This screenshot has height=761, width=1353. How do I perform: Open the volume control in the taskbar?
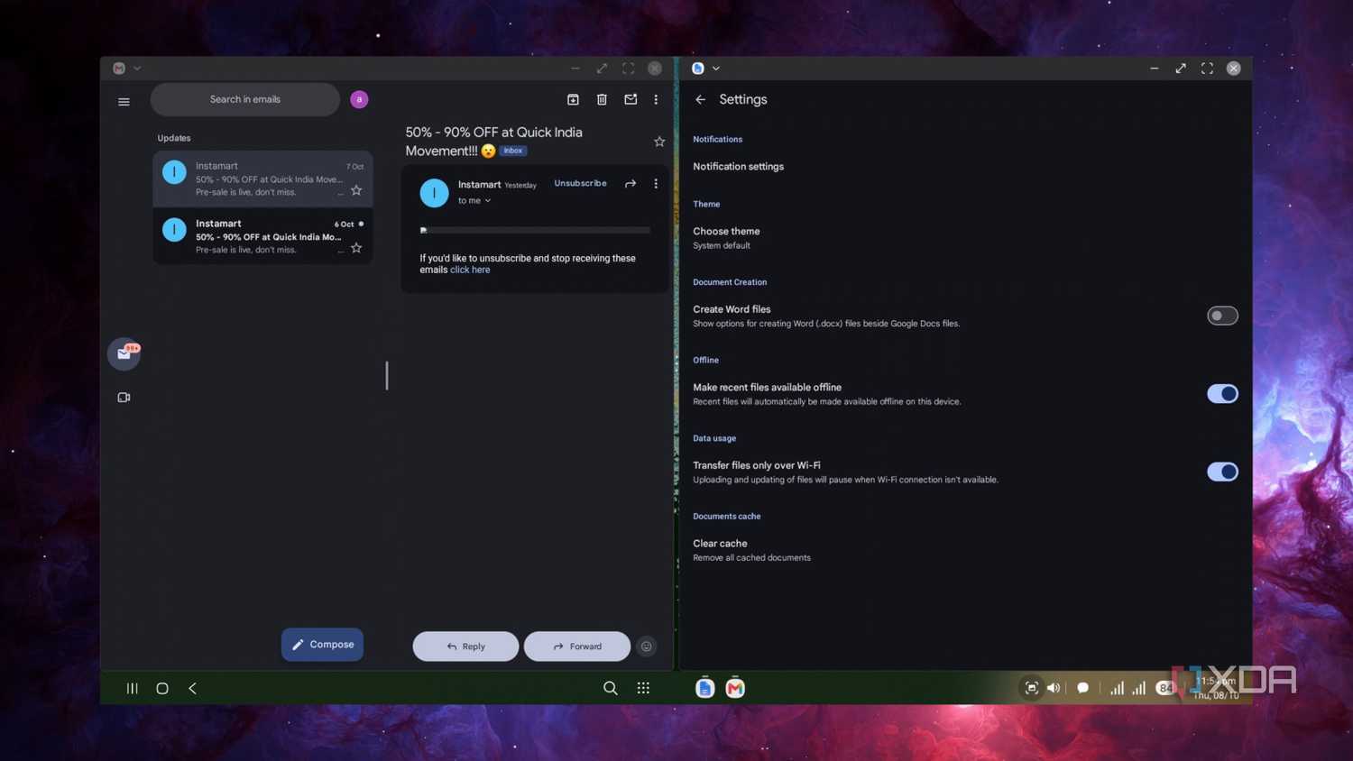pyautogui.click(x=1054, y=688)
